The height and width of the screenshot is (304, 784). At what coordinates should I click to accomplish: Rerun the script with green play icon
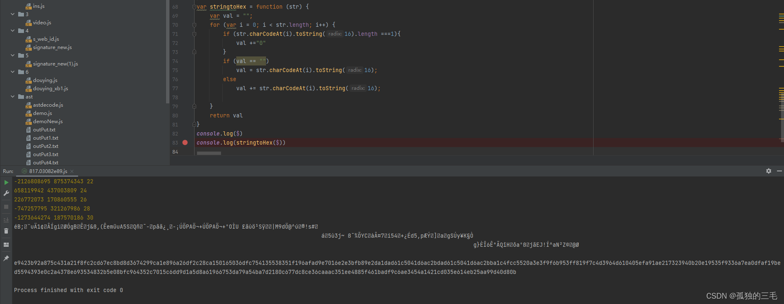[x=6, y=182]
